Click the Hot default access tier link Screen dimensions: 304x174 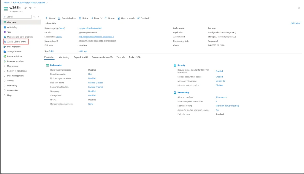(90, 74)
